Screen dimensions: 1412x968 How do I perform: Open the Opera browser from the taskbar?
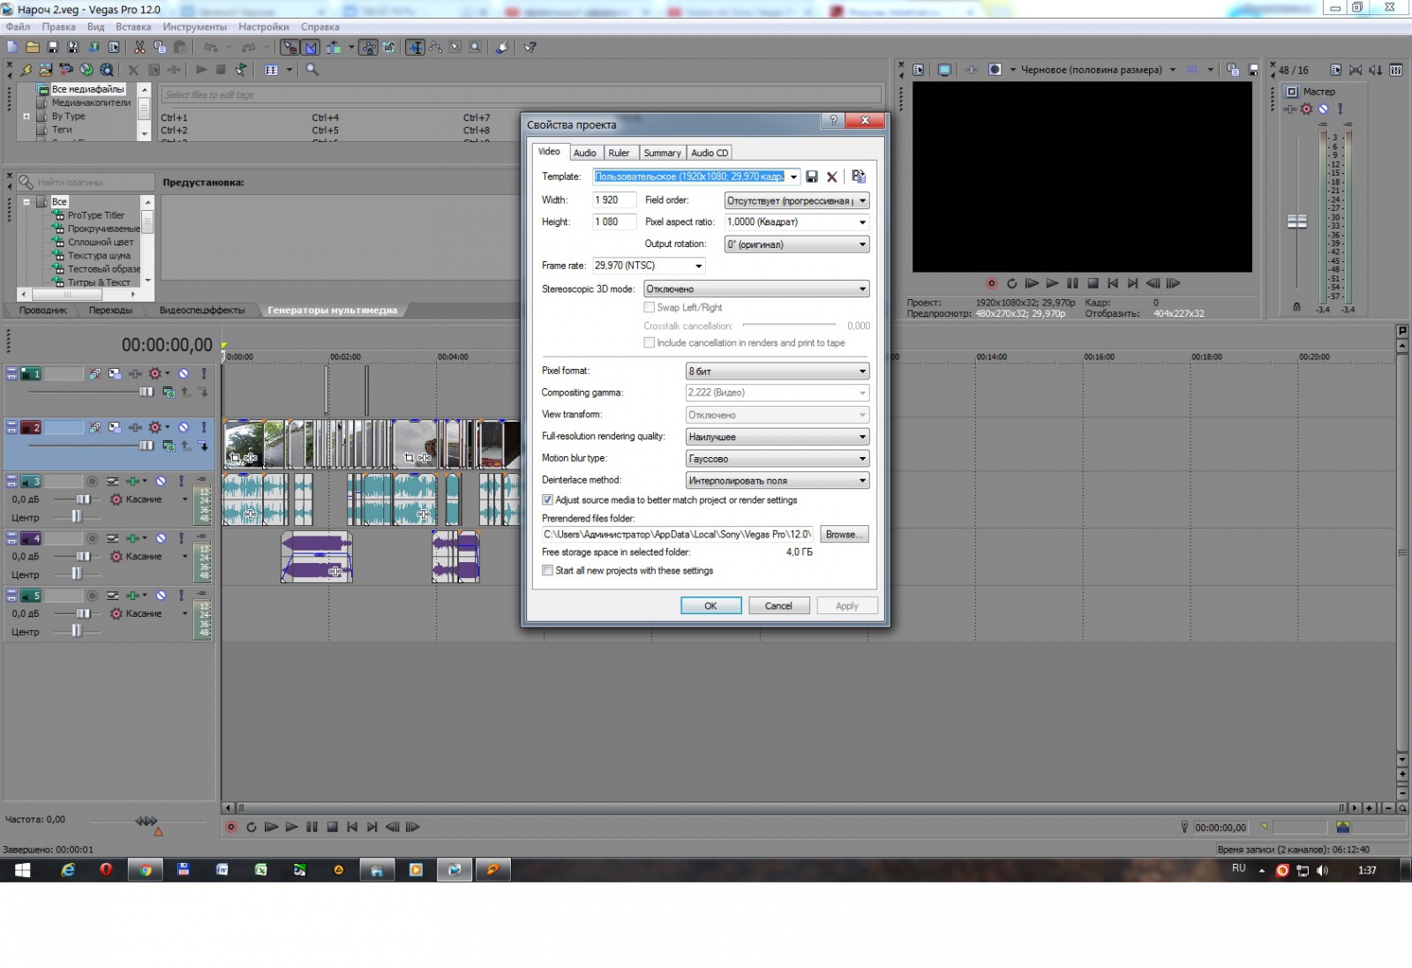pyautogui.click(x=106, y=870)
